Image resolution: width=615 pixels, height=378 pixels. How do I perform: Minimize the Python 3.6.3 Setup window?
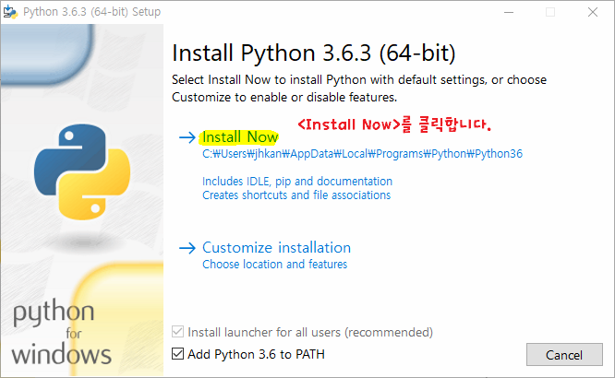click(x=509, y=12)
